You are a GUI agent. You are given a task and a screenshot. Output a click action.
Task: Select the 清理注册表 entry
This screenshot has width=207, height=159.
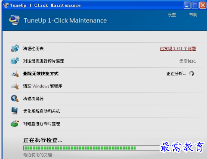tap(33, 49)
